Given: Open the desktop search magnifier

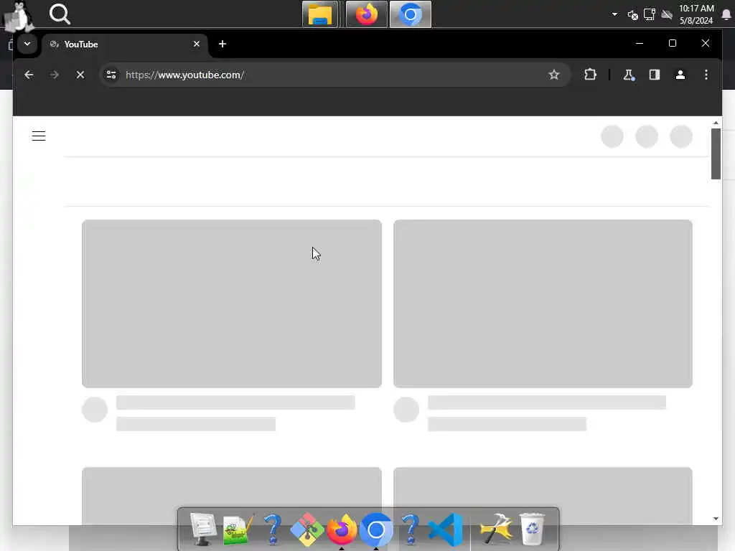Looking at the screenshot, I should coord(60,14).
